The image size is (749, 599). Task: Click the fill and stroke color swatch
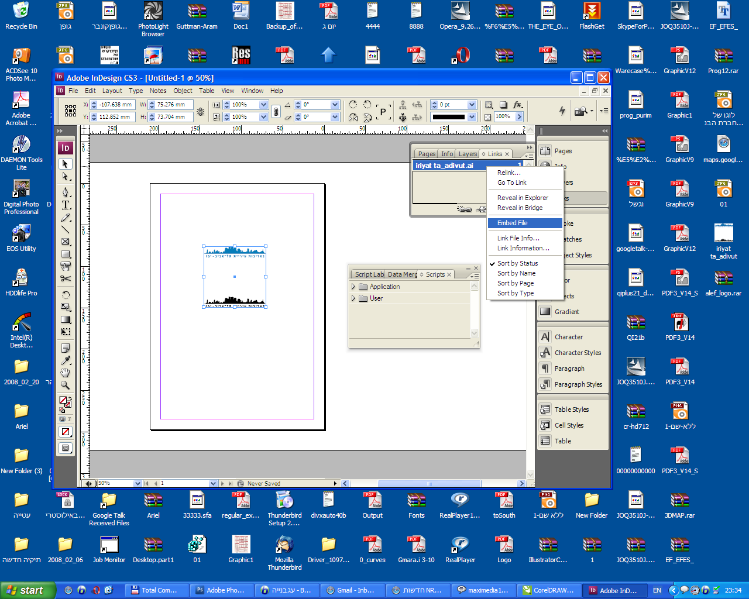[64, 401]
